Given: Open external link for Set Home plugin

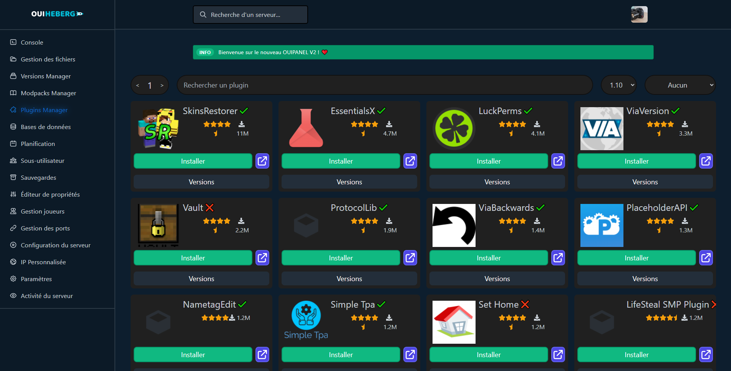Looking at the screenshot, I should 558,354.
